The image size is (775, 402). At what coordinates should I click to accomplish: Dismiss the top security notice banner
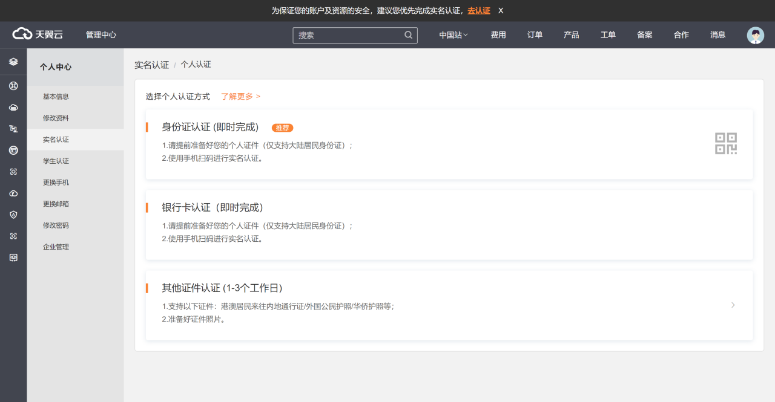point(501,10)
